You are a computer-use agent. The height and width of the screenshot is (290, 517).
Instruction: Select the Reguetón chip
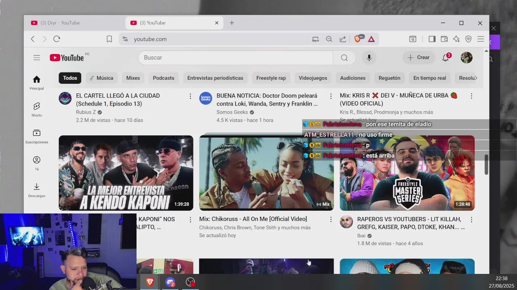[x=389, y=78]
